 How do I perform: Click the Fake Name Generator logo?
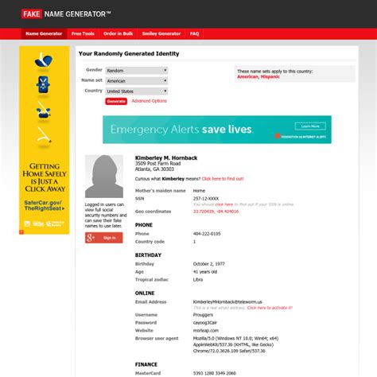pyautogui.click(x=66, y=14)
